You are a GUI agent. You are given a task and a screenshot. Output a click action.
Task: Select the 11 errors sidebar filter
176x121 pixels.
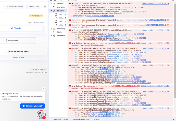58,11
